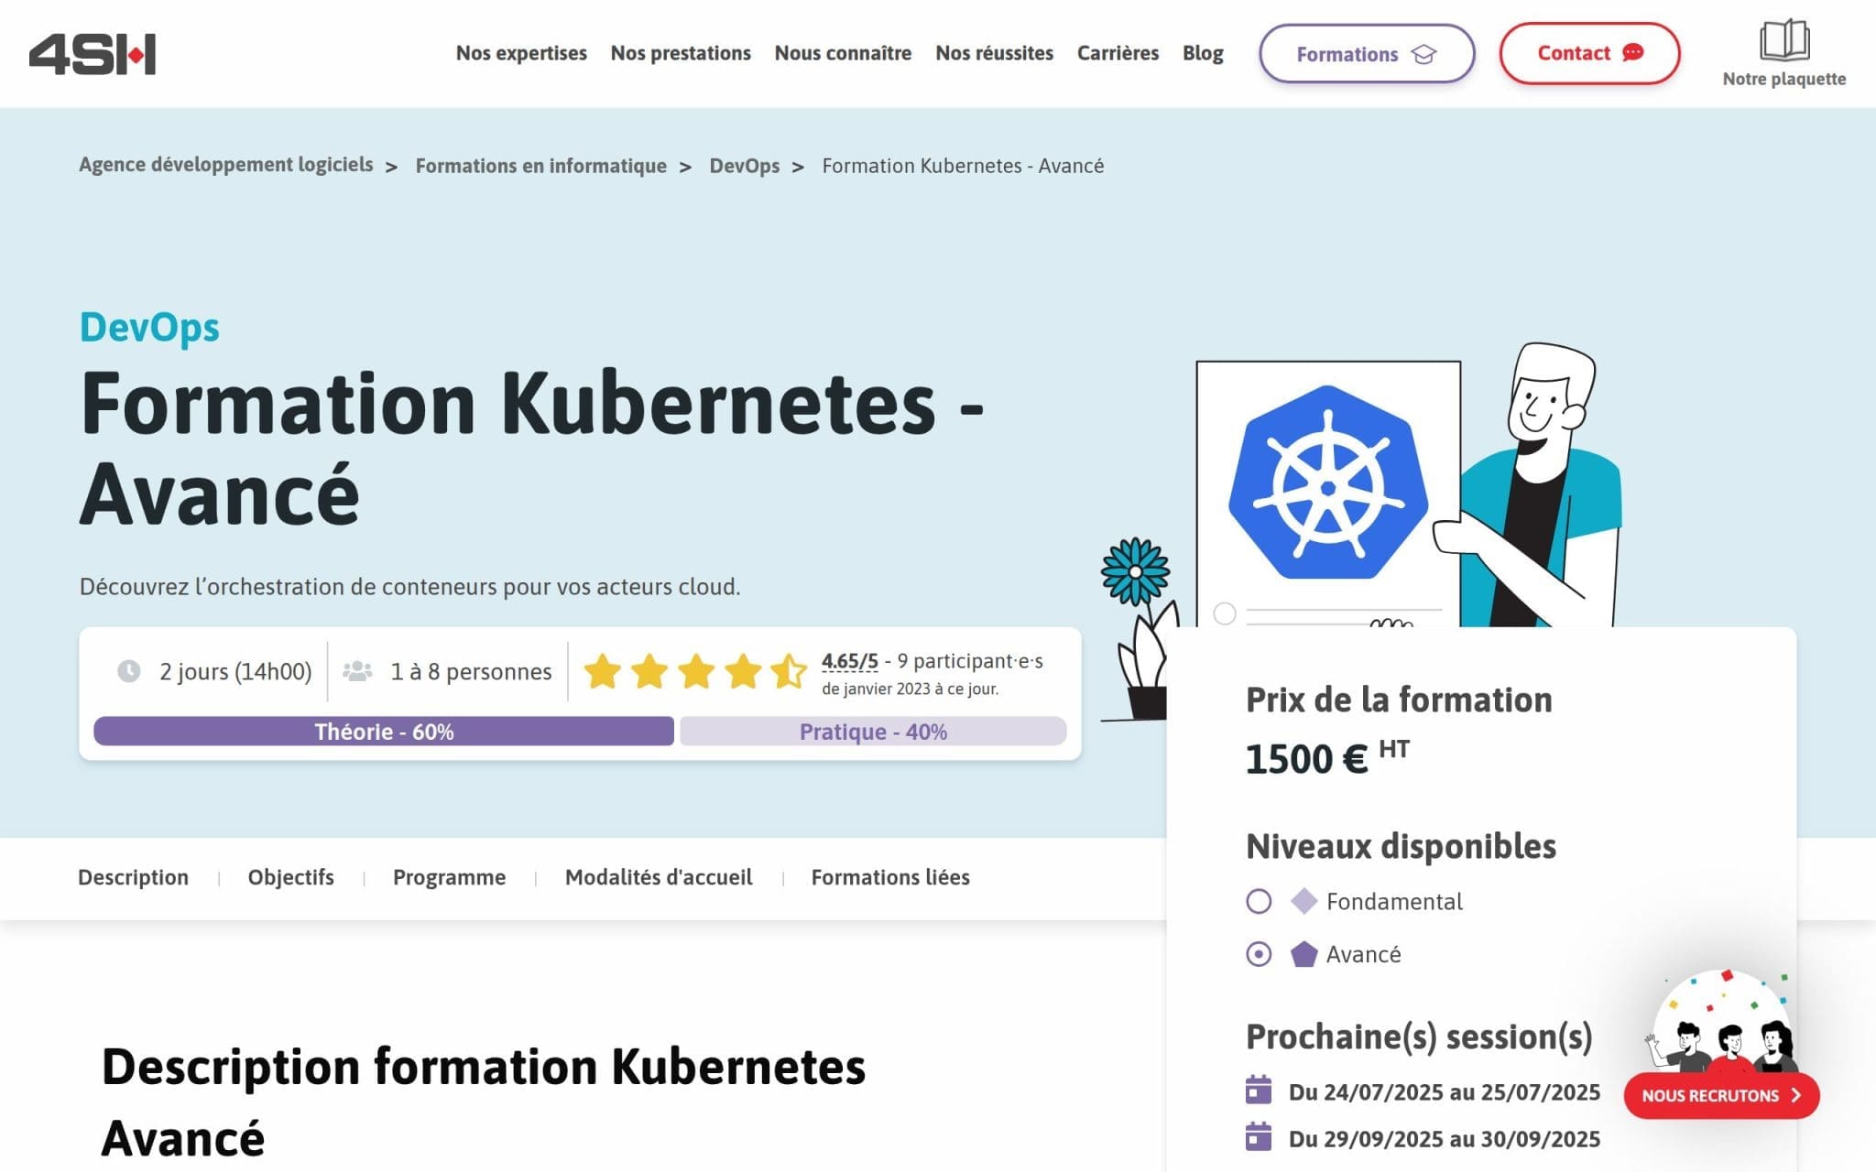
Task: Jump to Formations liées section tab
Action: coord(890,877)
